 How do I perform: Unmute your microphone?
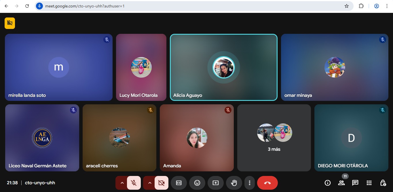[x=134, y=183]
